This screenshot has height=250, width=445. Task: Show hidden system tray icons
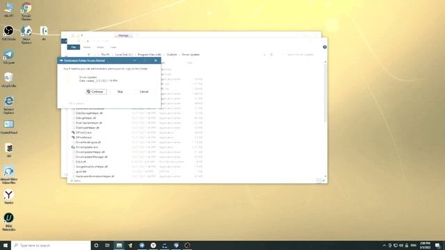point(385,245)
